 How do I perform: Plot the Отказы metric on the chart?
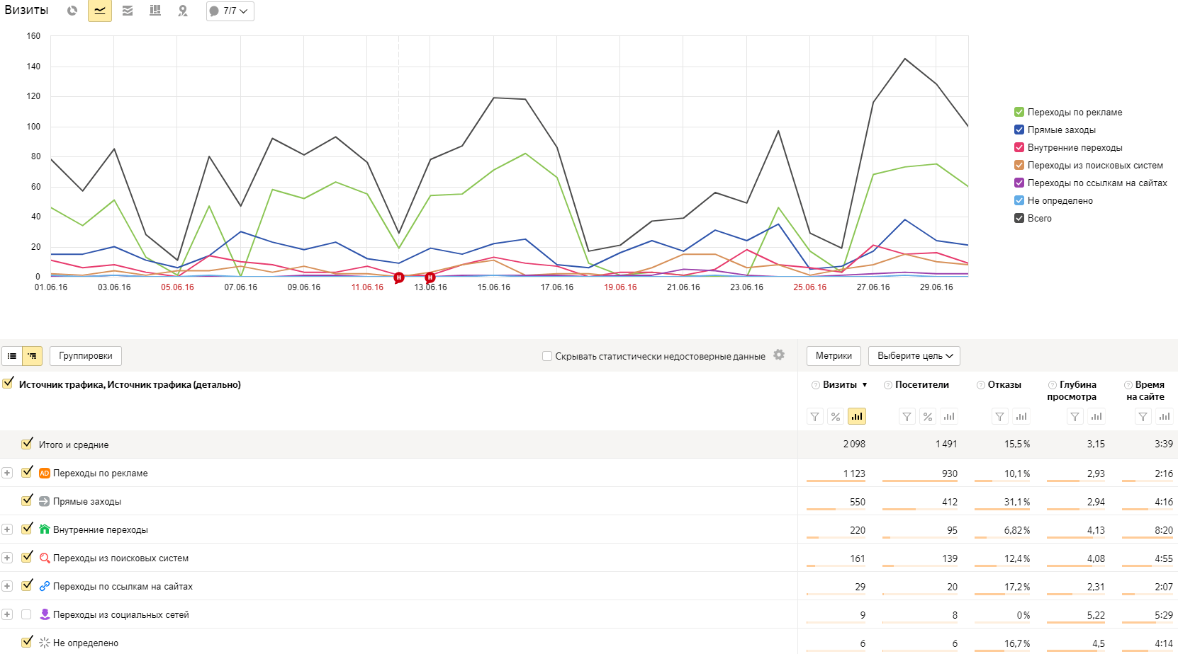click(x=1021, y=417)
